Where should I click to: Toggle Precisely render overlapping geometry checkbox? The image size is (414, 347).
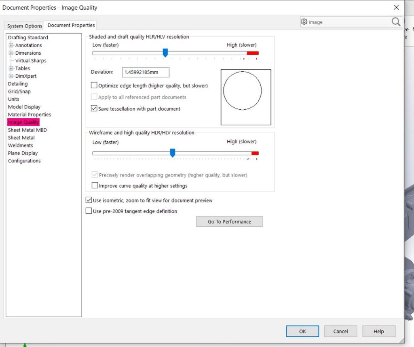coord(95,175)
